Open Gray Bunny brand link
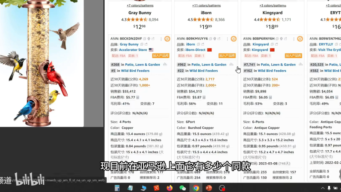The image size is (341, 192). pyautogui.click(x=129, y=44)
